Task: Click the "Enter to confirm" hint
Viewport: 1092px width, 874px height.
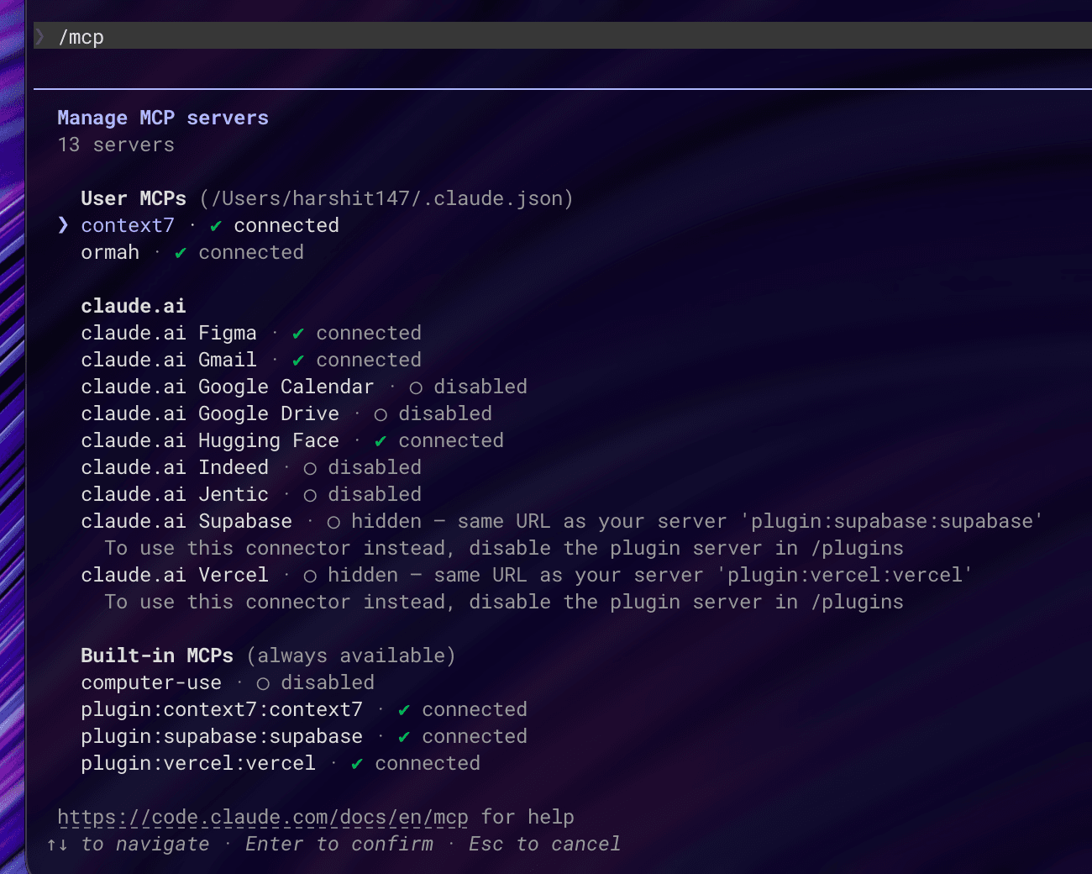Action: pos(339,844)
